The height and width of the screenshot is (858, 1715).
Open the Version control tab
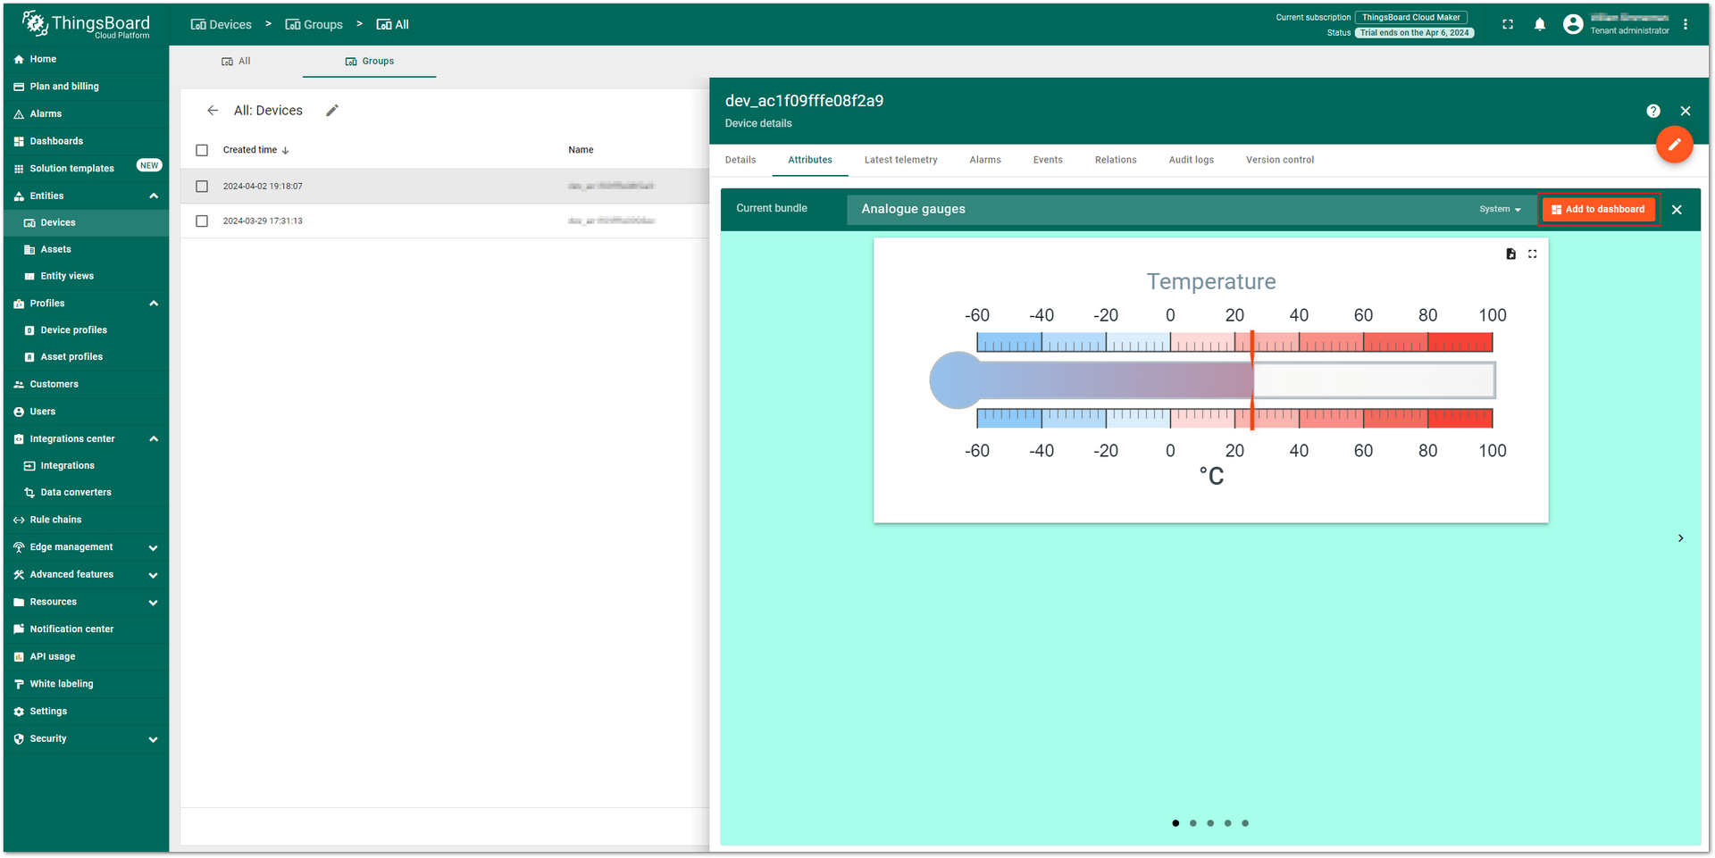[x=1280, y=160]
